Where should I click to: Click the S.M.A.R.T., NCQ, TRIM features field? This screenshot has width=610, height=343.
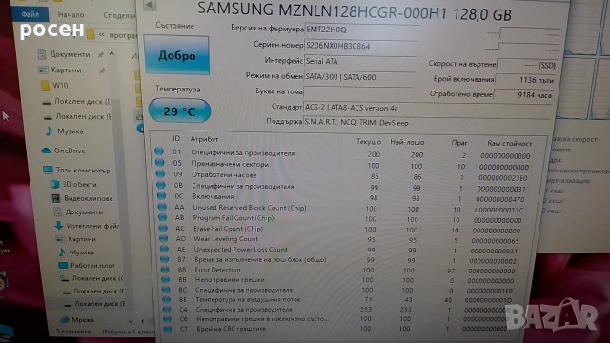click(x=426, y=123)
